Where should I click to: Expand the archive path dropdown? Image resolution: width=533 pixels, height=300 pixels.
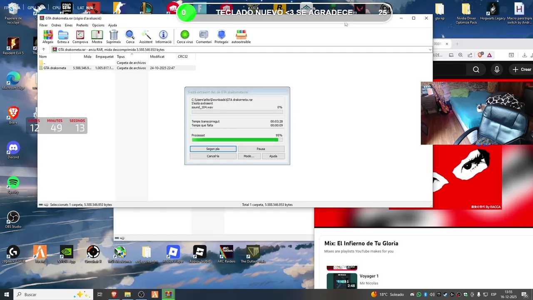coord(430,50)
